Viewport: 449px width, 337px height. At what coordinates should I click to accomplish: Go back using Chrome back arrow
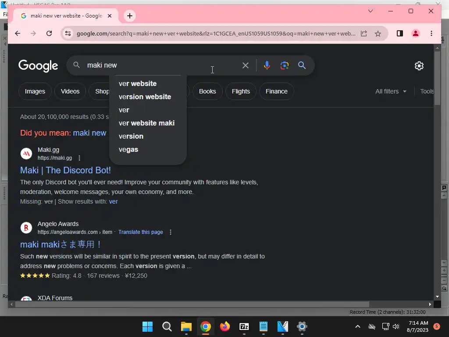pos(18,33)
